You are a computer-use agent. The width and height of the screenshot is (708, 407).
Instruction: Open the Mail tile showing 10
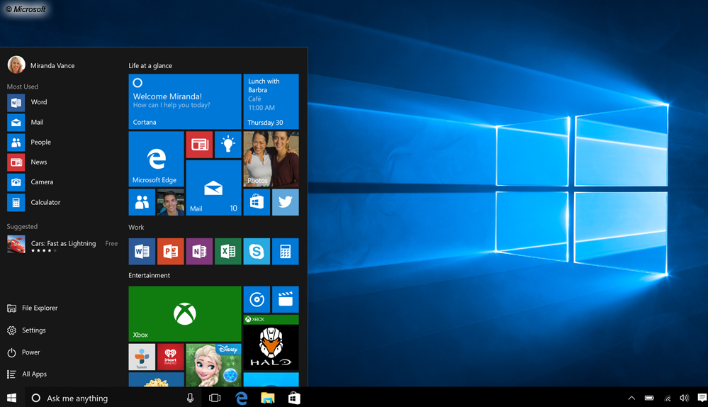click(x=213, y=188)
